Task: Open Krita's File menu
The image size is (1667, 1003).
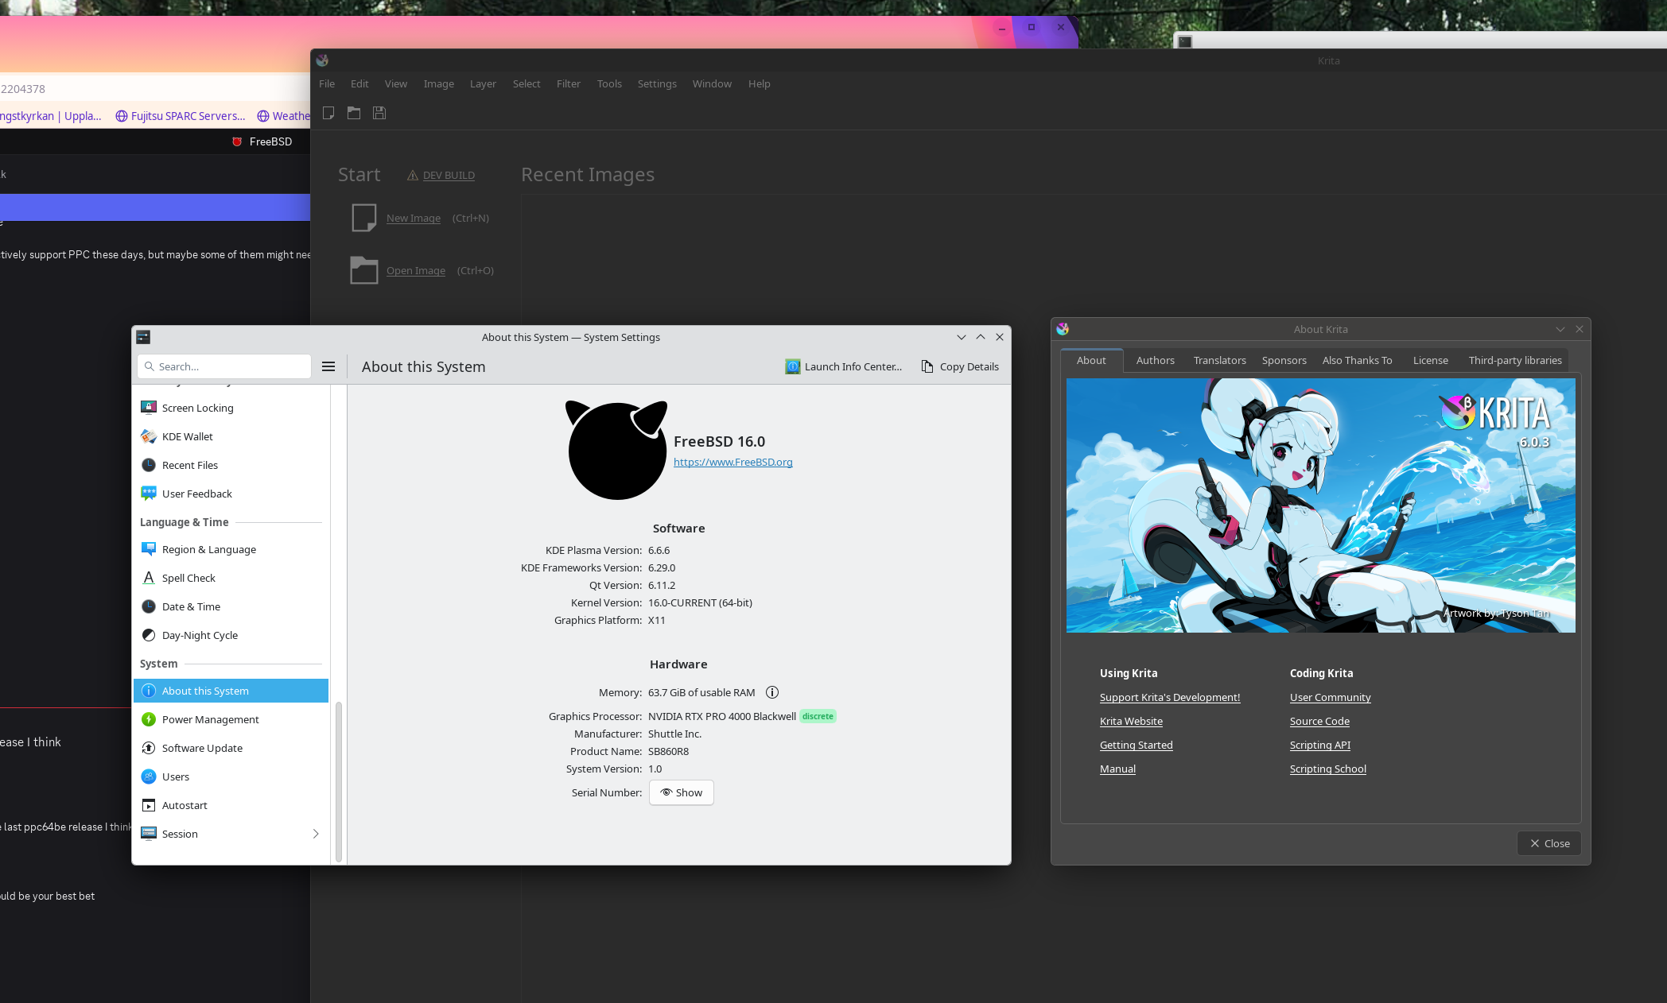Action: [x=327, y=83]
